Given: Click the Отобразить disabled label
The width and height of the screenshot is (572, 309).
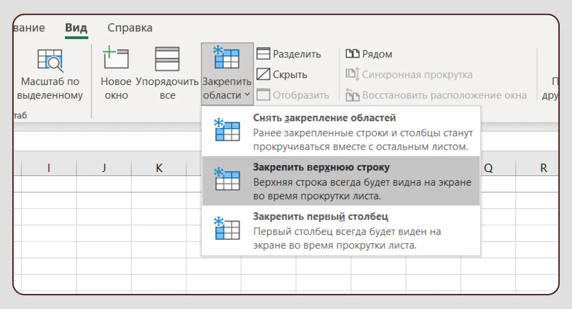Looking at the screenshot, I should coord(301,95).
